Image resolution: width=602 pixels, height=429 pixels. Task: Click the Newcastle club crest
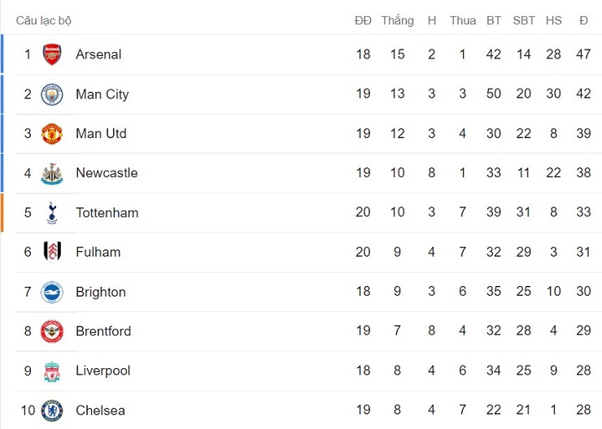(x=52, y=173)
